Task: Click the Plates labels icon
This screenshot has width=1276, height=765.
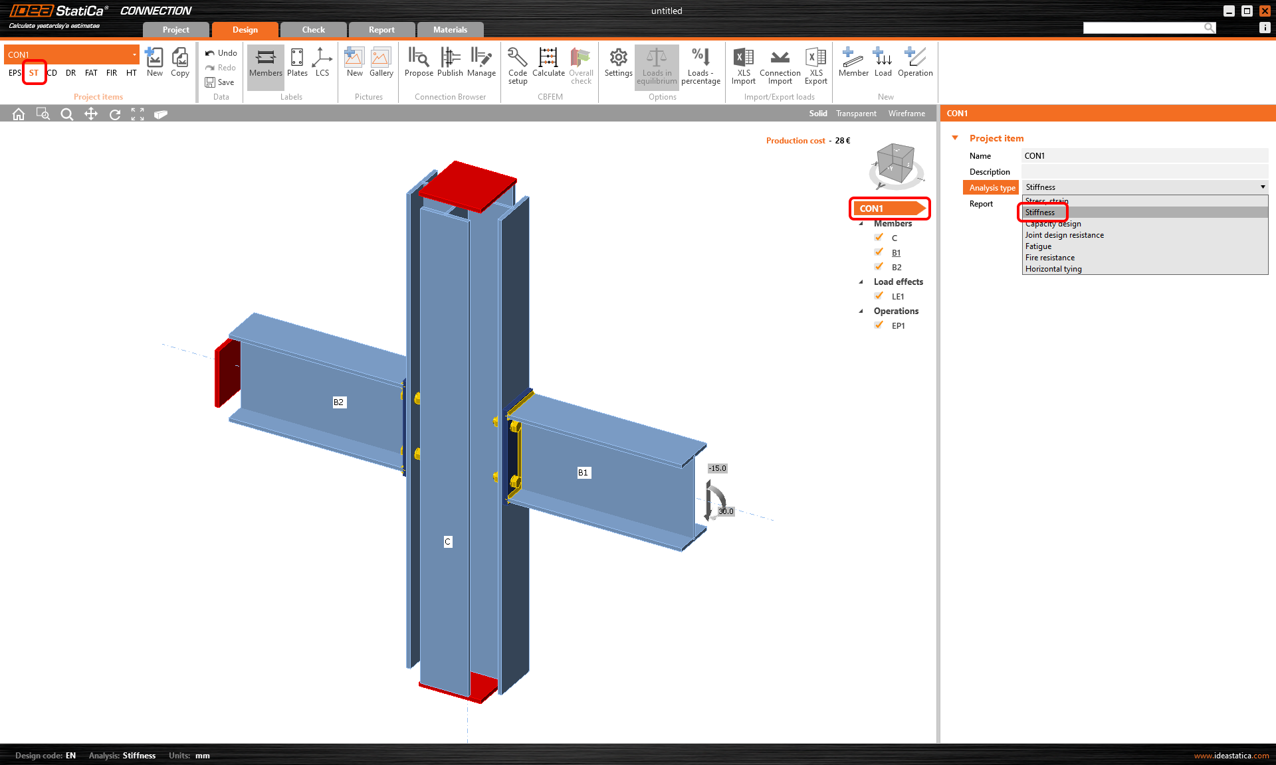Action: (297, 63)
